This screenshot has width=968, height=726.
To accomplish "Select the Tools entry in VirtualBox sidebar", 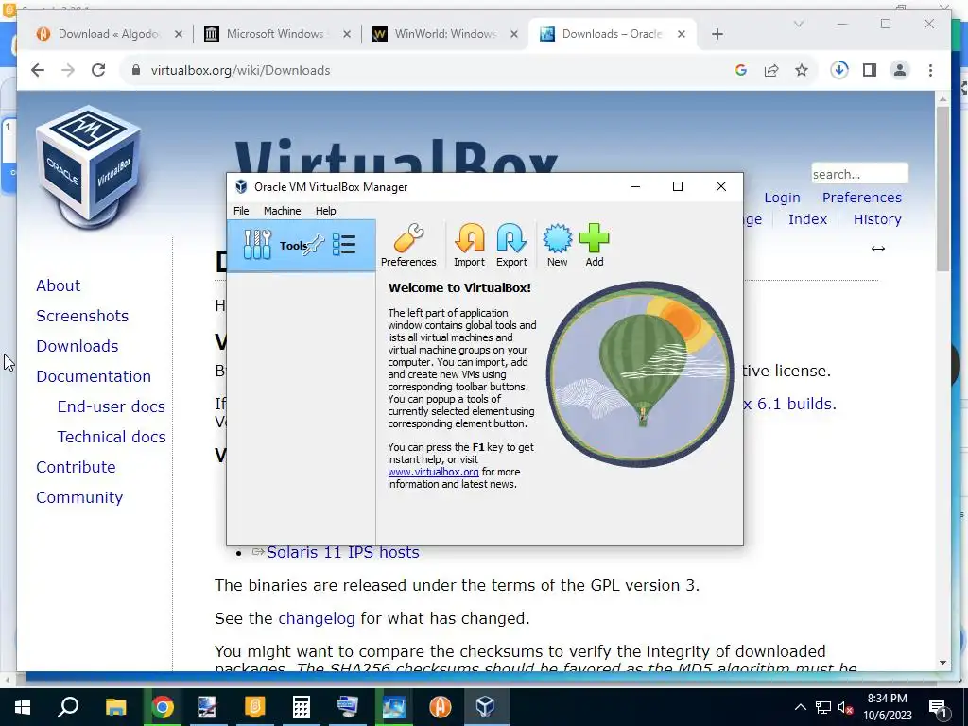I will tap(302, 245).
